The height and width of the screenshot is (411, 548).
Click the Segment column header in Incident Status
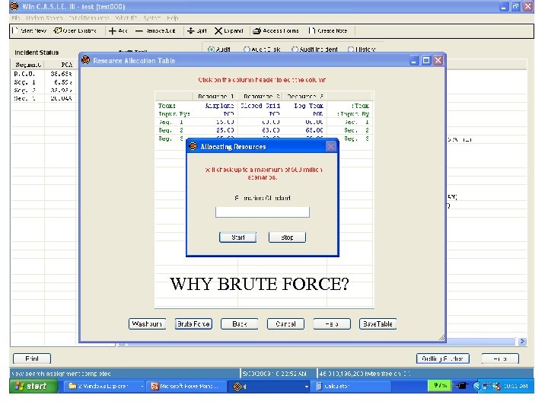pyautogui.click(x=28, y=65)
